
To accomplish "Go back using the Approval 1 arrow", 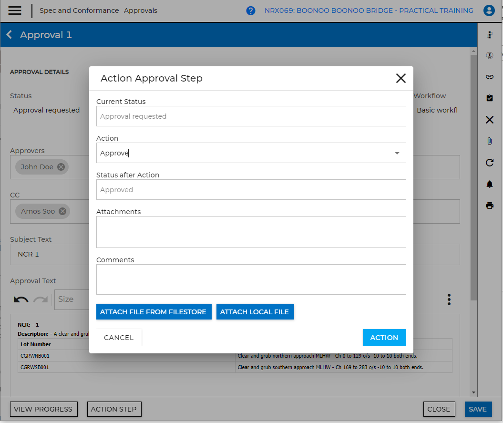I will (9, 35).
